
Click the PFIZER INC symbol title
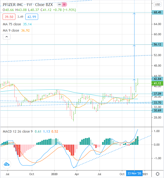13,5
